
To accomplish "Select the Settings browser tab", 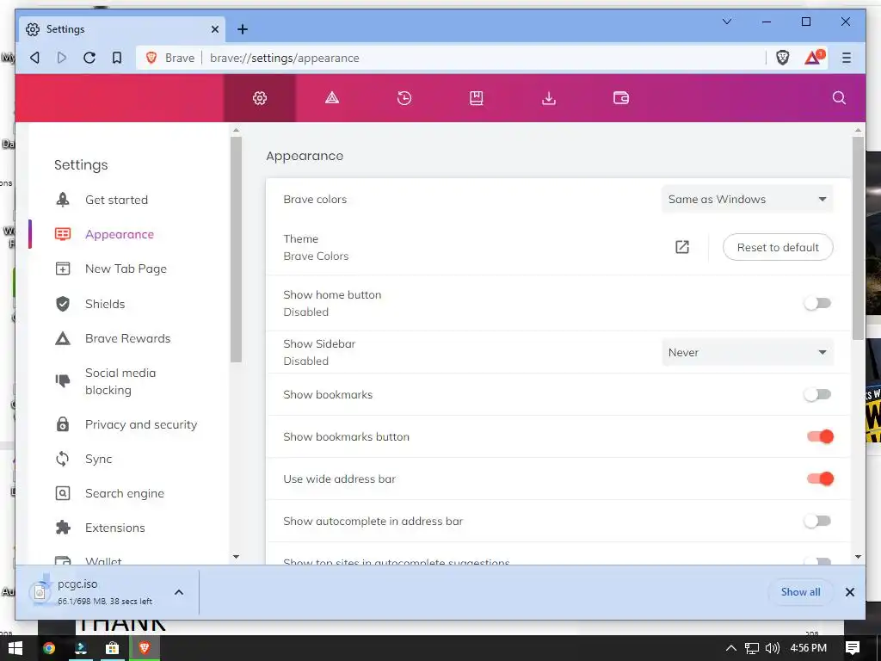I will coord(122,29).
